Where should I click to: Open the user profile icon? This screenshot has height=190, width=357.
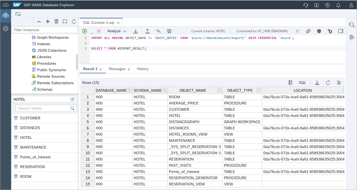click(x=351, y=5)
